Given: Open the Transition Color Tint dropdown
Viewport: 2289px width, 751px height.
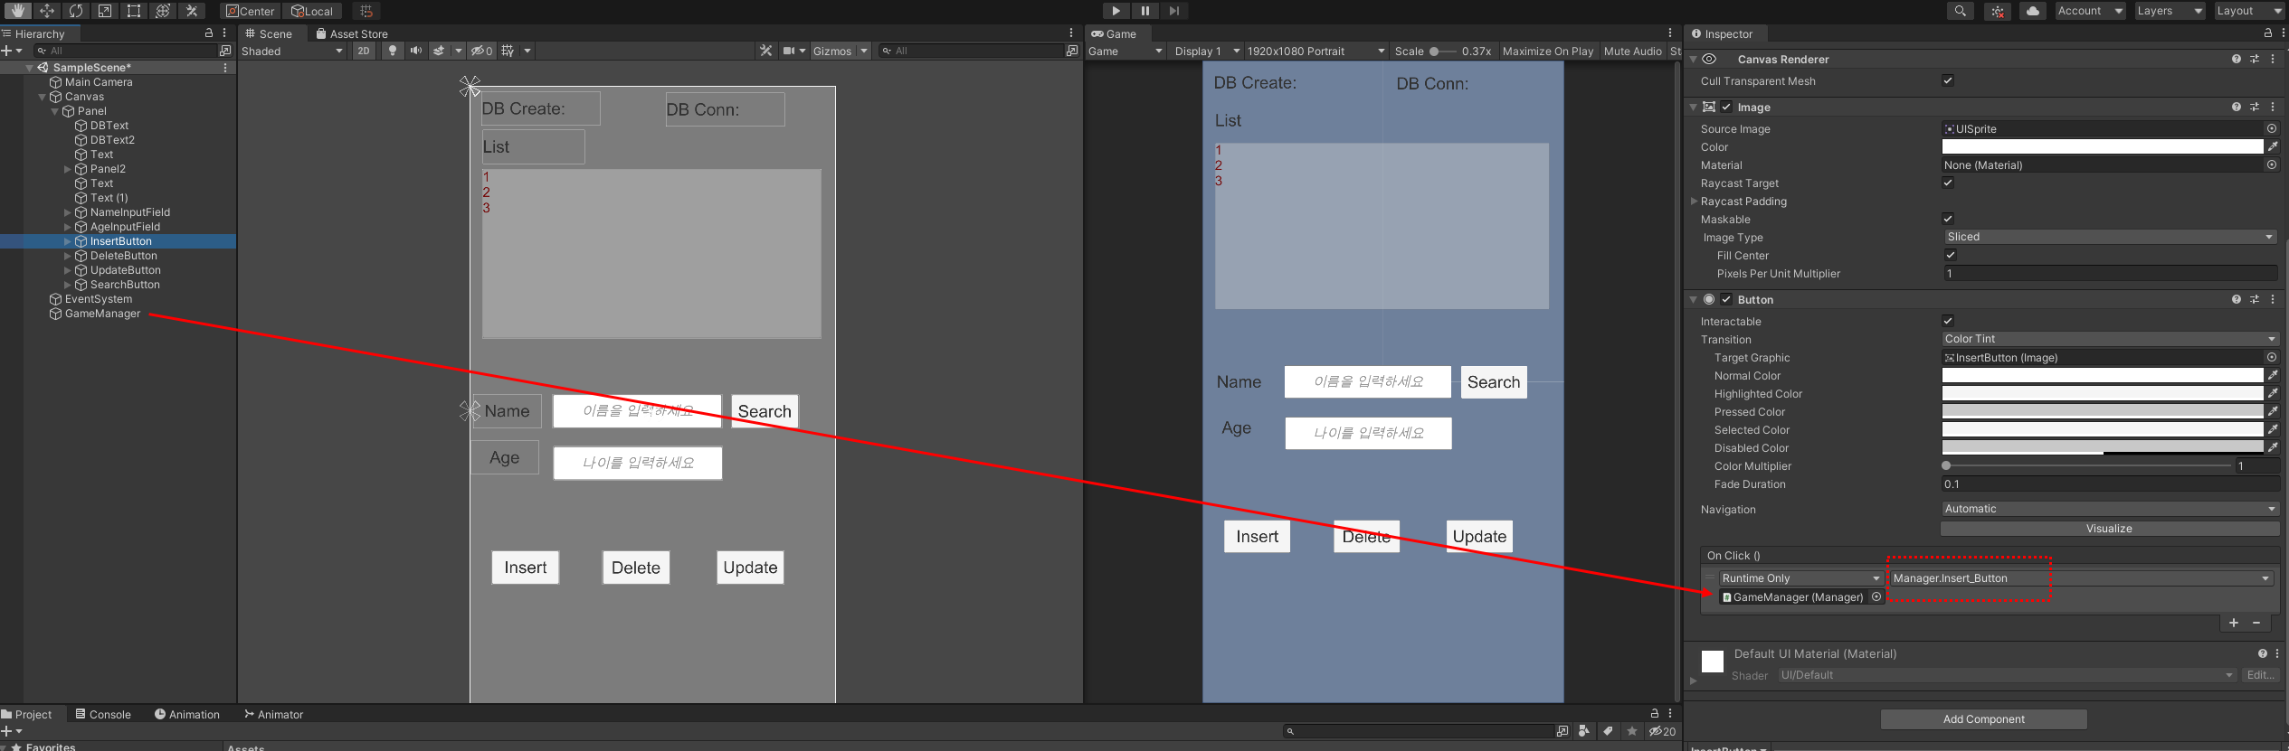Looking at the screenshot, I should (x=2109, y=339).
